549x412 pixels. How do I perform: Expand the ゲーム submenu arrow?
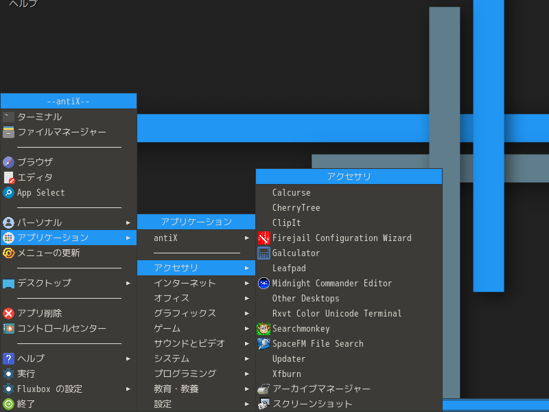pyautogui.click(x=247, y=329)
